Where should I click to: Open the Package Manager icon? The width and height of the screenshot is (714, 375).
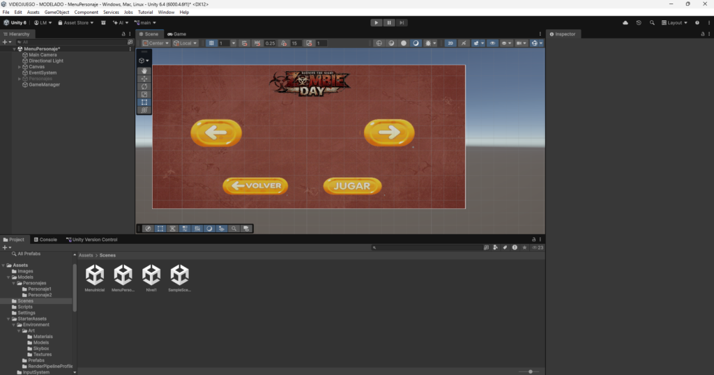[103, 23]
